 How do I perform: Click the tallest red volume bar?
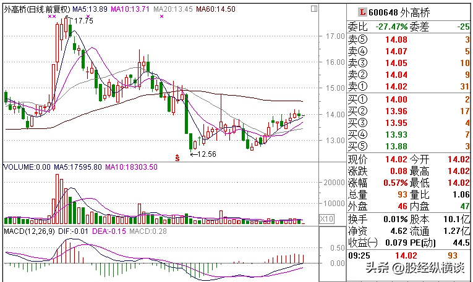click(x=58, y=199)
